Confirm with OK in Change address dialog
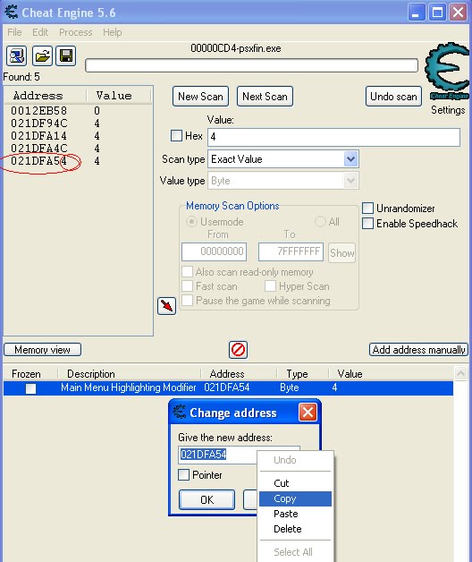This screenshot has width=472, height=562. [x=207, y=499]
